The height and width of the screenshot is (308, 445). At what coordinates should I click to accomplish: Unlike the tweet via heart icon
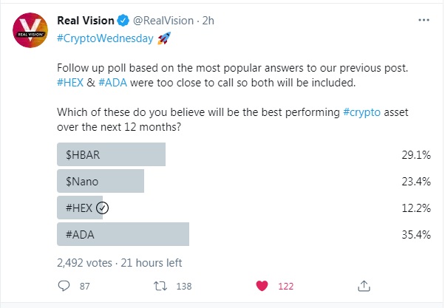coord(262,286)
